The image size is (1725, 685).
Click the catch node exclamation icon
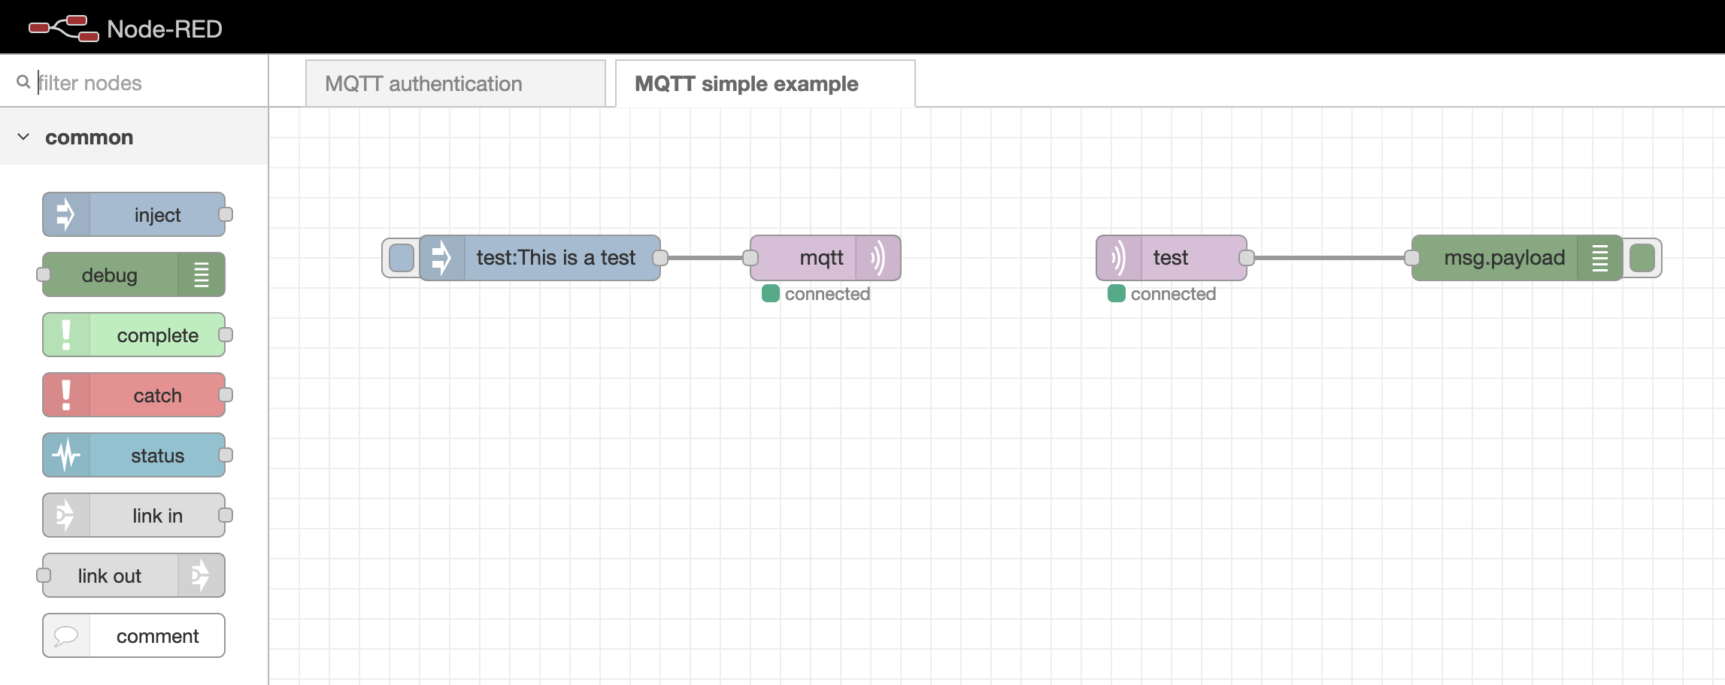[x=66, y=396]
